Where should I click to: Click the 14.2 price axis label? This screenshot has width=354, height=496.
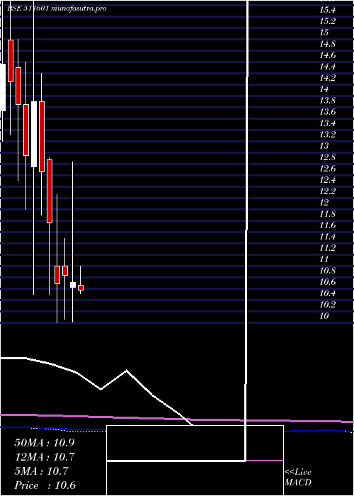(327, 78)
